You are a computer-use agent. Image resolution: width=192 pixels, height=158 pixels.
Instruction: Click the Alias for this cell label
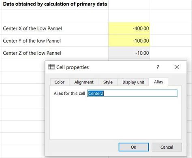(69, 93)
